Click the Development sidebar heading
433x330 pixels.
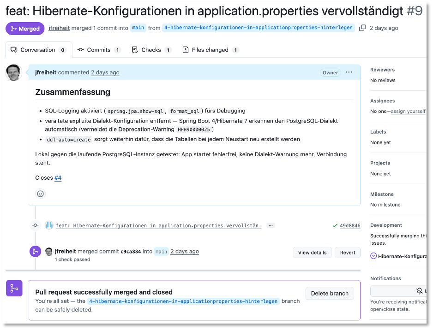coord(386,225)
